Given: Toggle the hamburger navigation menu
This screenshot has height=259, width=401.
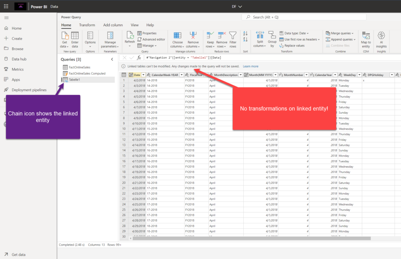Looking at the screenshot, I should [6, 18].
